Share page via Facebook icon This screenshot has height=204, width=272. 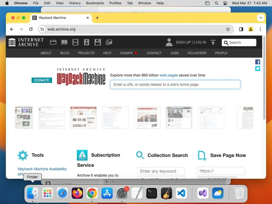pyautogui.click(x=258, y=62)
